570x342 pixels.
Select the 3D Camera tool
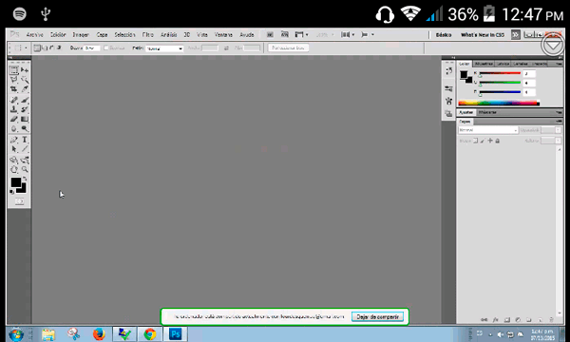[x=25, y=160]
